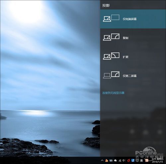Switch to Extend (扩展) display mode
Screen dimensions: 166x164
pos(133,57)
